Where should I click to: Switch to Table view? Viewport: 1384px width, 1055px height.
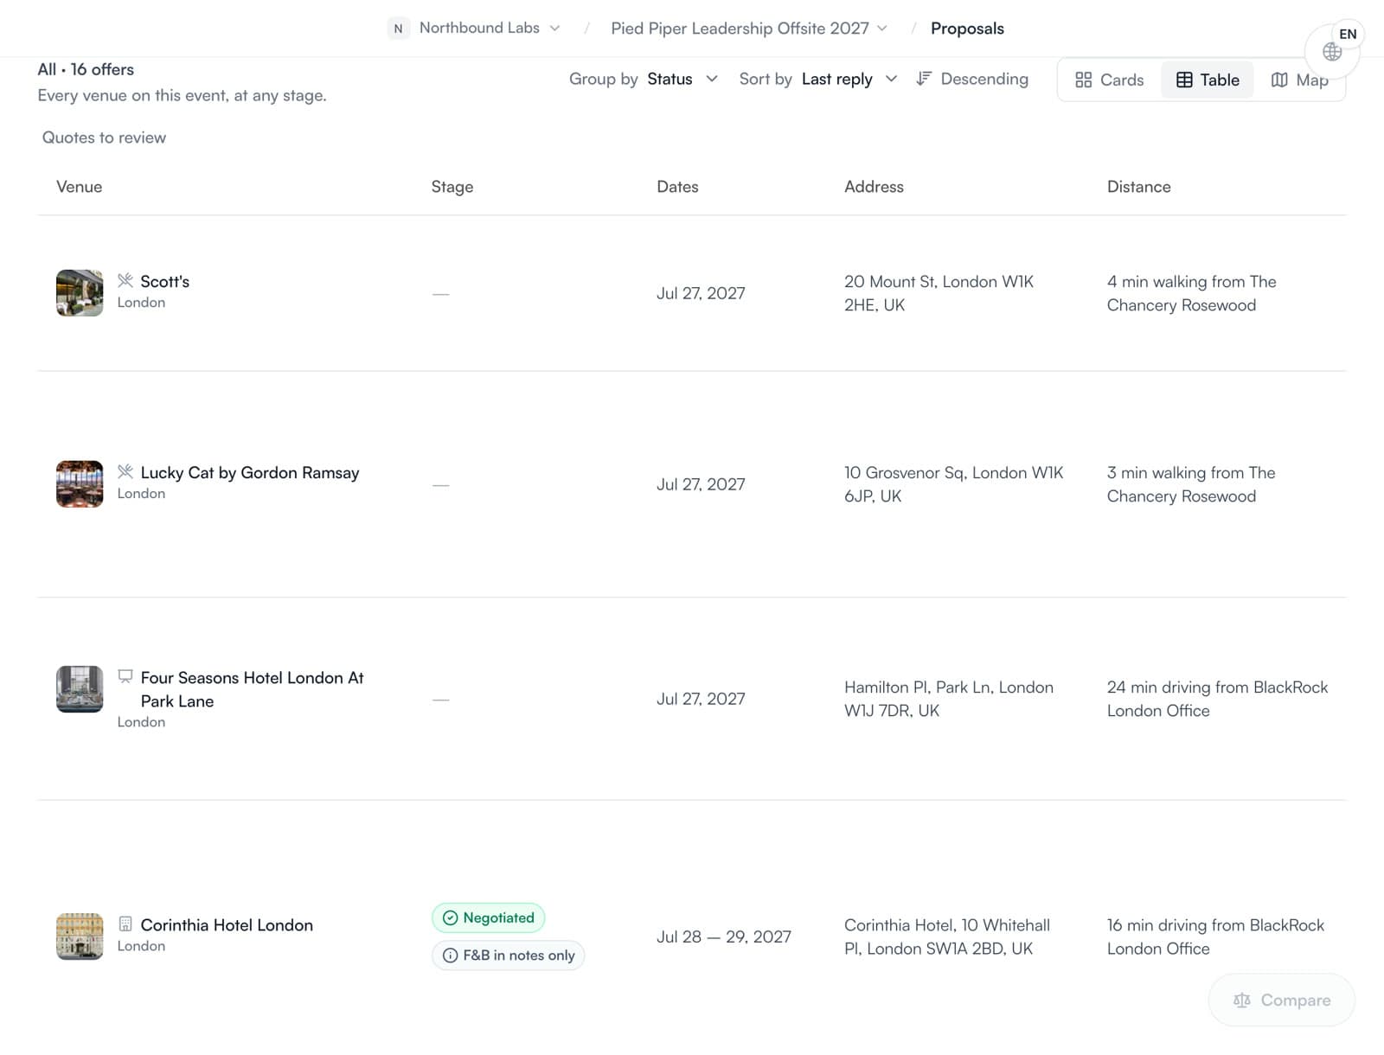point(1208,80)
